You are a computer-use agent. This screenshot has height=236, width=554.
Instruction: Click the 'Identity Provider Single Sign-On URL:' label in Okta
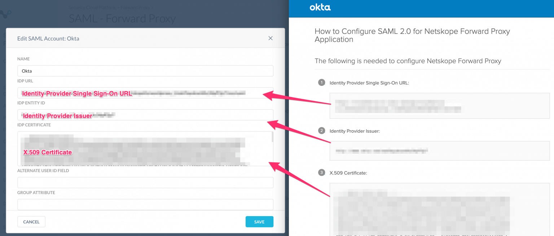click(x=369, y=83)
